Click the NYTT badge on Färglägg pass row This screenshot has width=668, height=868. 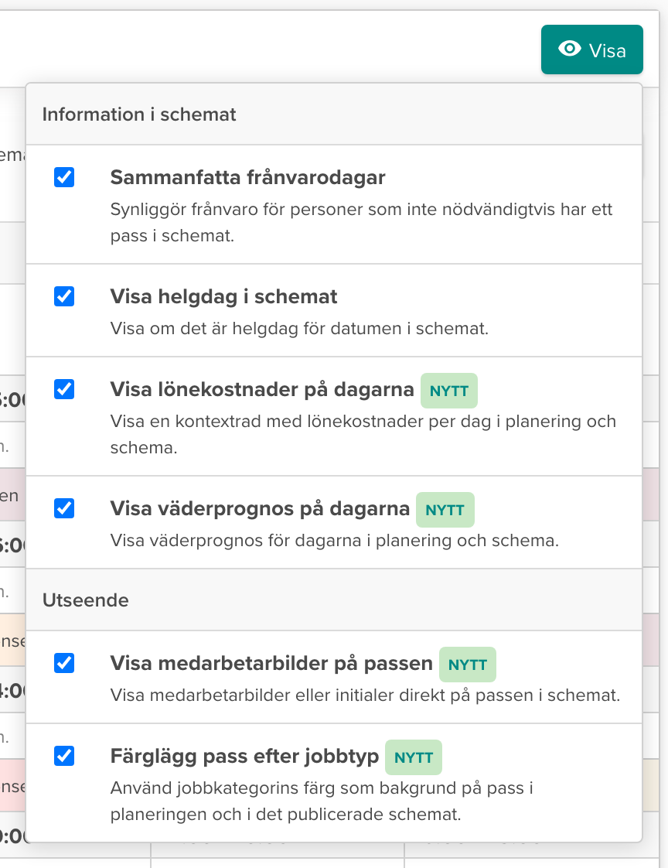tap(414, 757)
